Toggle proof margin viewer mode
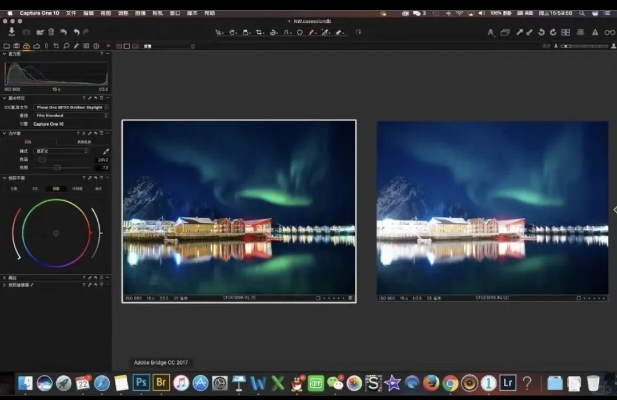Image resolution: width=617 pixels, height=400 pixels. click(x=135, y=46)
